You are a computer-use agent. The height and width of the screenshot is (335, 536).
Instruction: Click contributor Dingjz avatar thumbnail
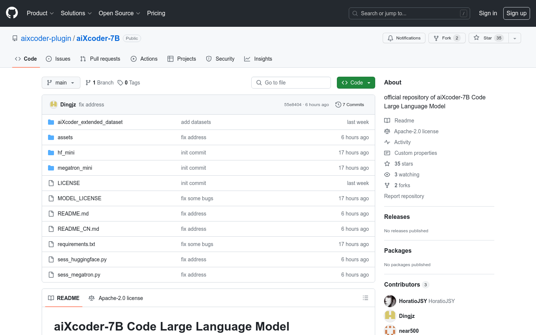click(x=390, y=316)
